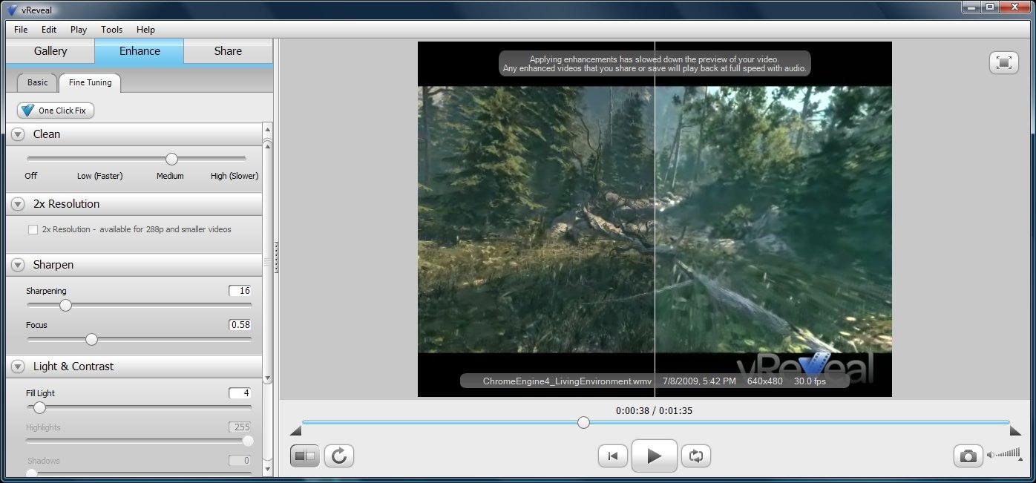This screenshot has height=483, width=1036.
Task: Jump to the beginning of the video
Action: (x=612, y=456)
